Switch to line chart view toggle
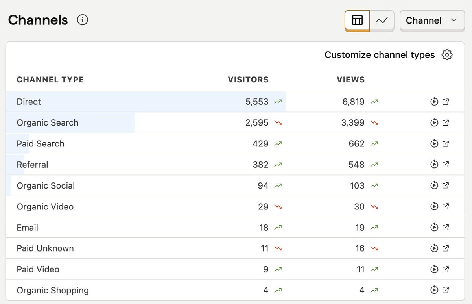Image resolution: width=472 pixels, height=304 pixels. 382,20
